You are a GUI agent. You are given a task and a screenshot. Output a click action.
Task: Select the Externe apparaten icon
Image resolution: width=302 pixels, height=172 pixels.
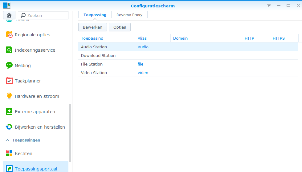pyautogui.click(x=9, y=112)
